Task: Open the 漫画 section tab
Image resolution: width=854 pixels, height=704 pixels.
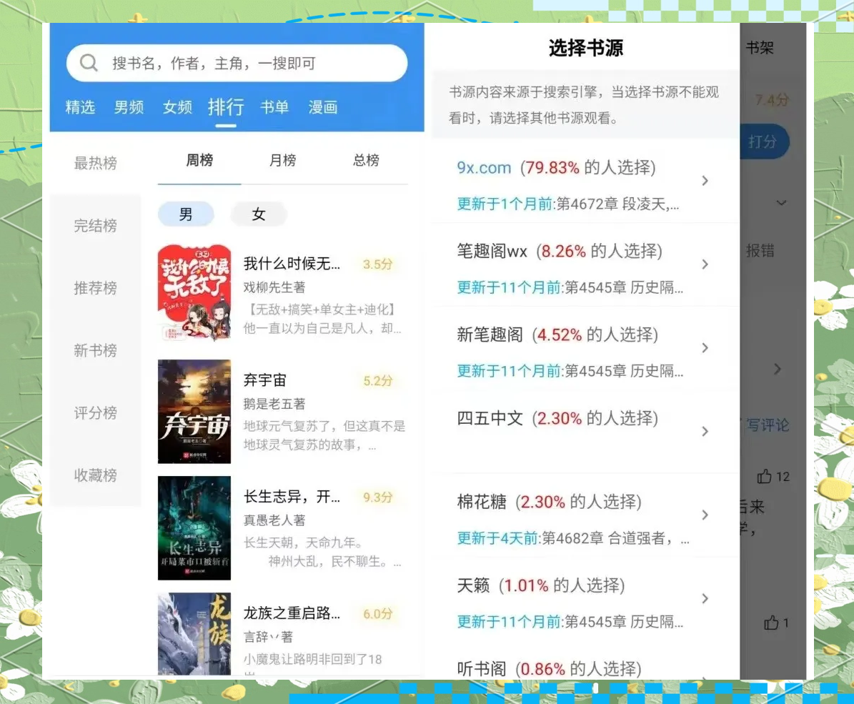Action: coord(322,108)
